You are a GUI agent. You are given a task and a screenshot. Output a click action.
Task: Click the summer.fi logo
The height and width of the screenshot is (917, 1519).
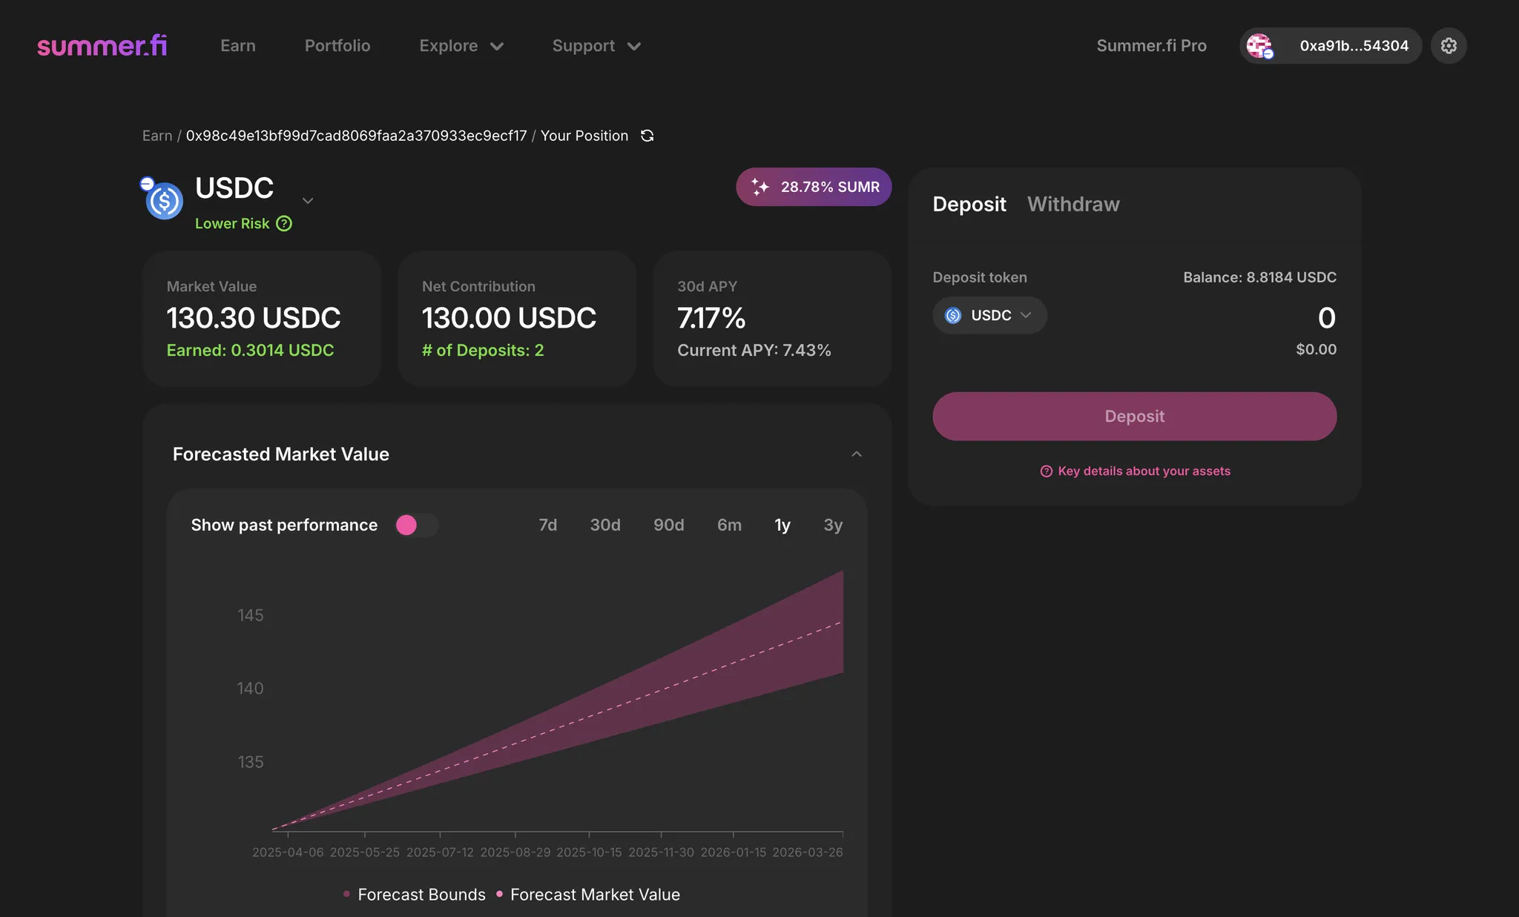pyautogui.click(x=102, y=46)
